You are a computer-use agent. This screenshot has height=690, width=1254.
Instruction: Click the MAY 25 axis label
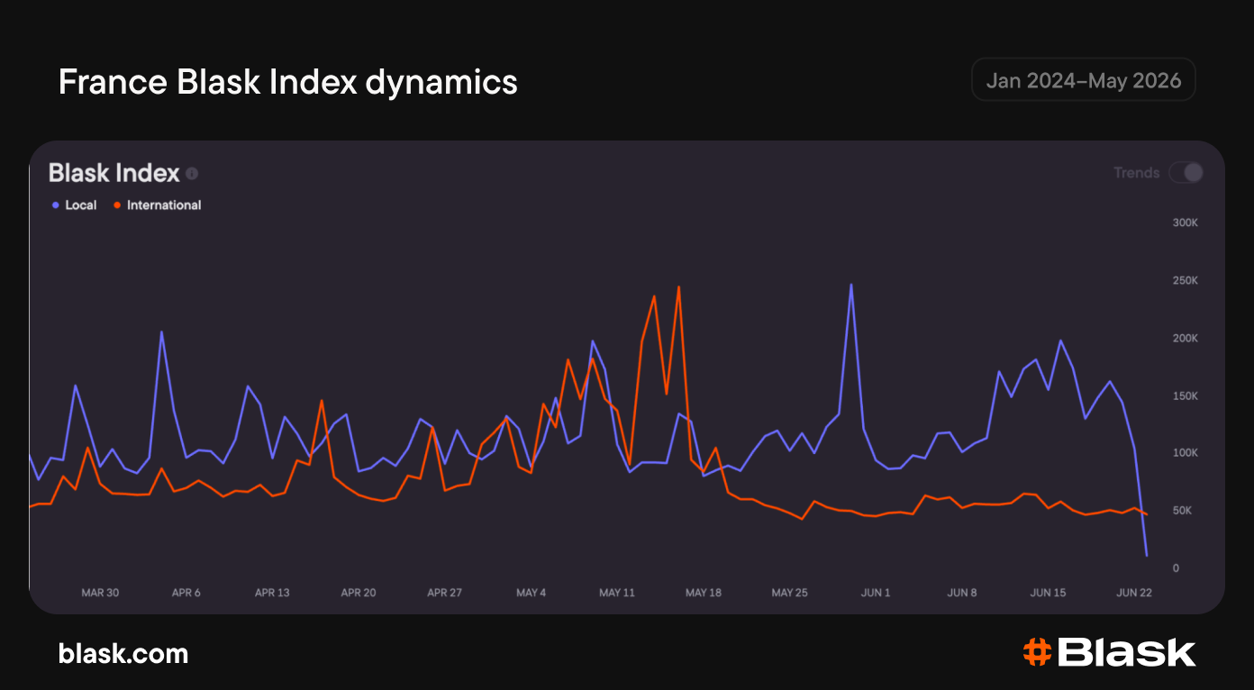pos(790,593)
